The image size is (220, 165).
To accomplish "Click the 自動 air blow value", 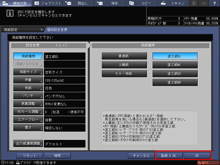I will click(x=65, y=119).
